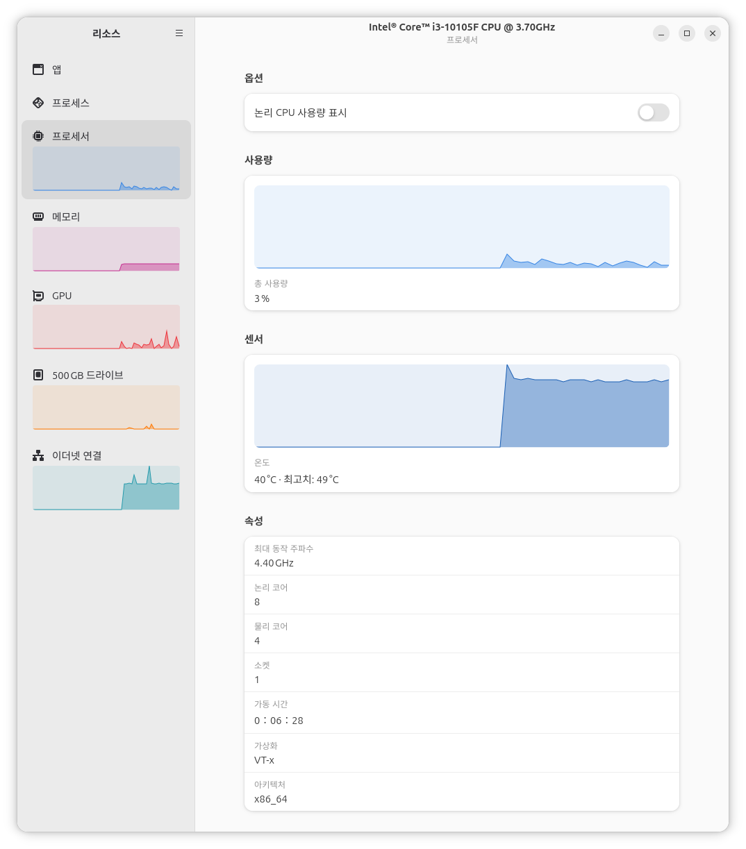Select the 논리 코어 row showing 8
746x849 pixels.
pos(462,595)
